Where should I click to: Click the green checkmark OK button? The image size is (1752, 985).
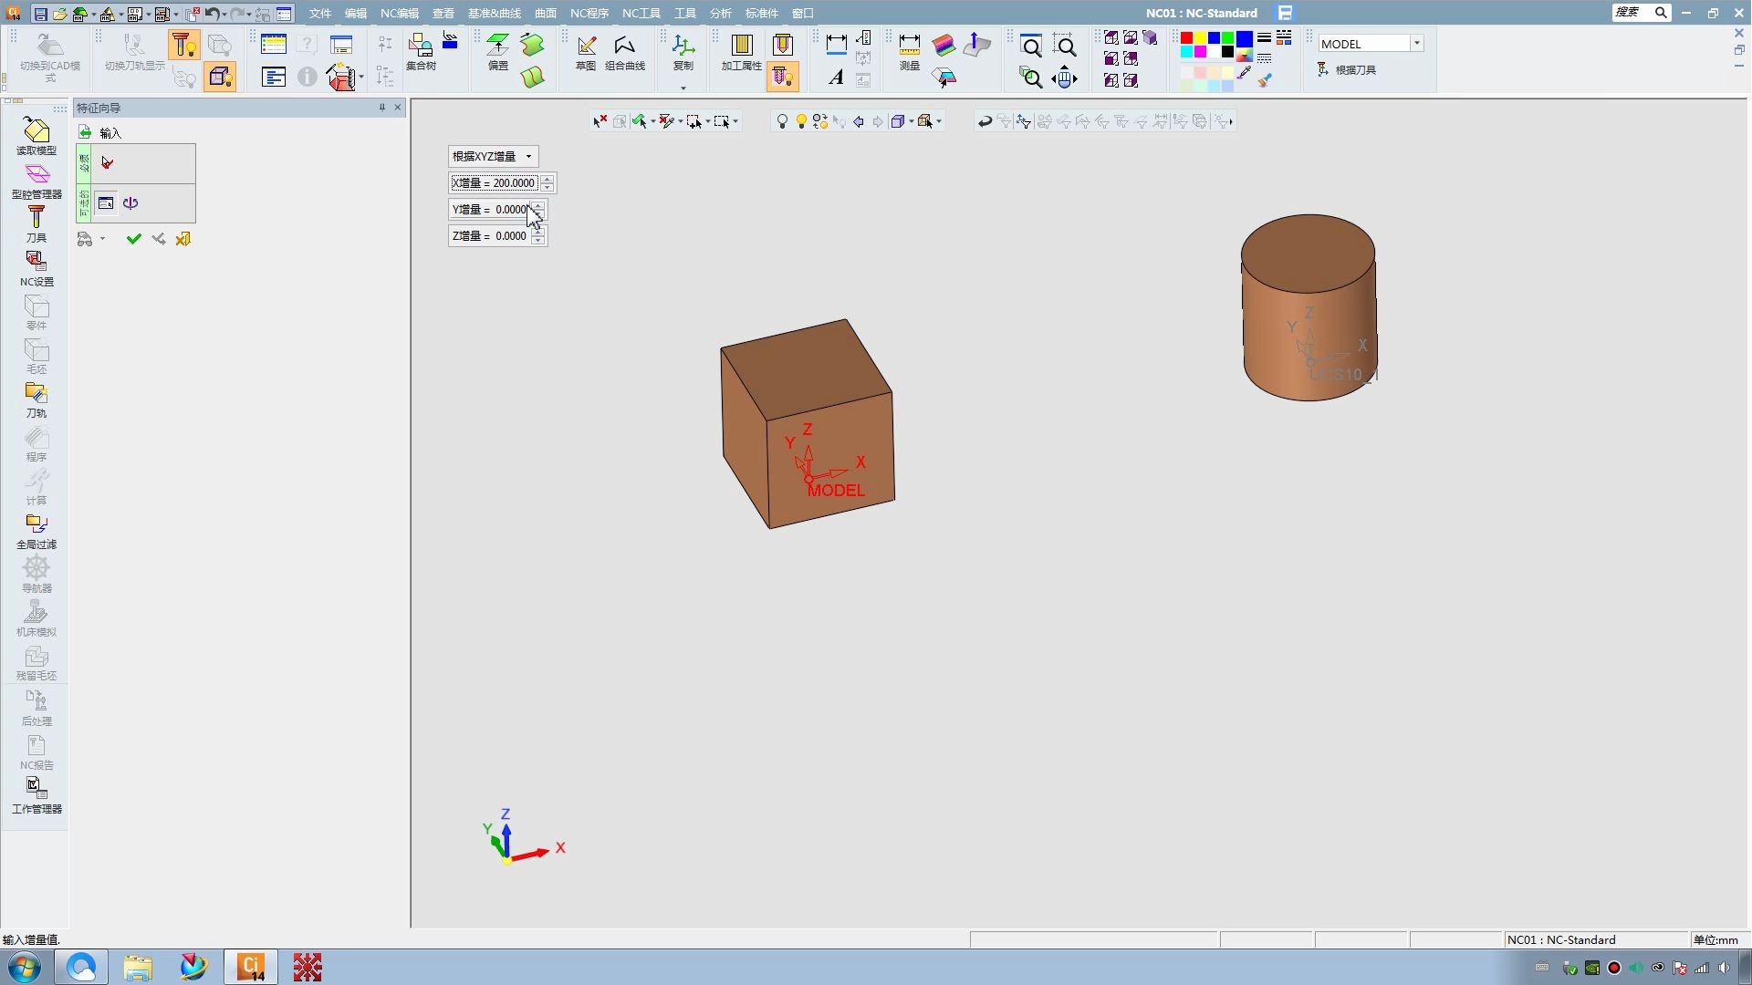(133, 239)
